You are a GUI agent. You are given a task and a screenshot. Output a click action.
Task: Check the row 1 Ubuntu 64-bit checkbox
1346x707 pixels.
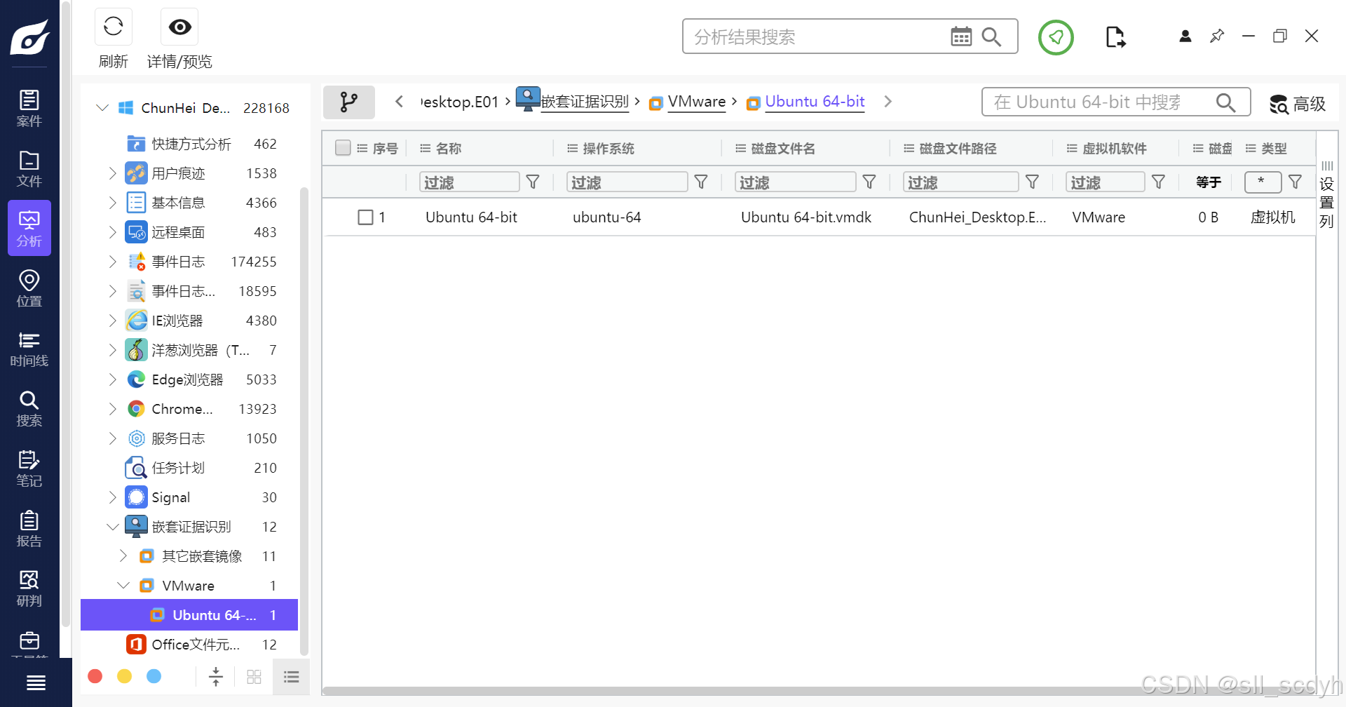pyautogui.click(x=365, y=217)
